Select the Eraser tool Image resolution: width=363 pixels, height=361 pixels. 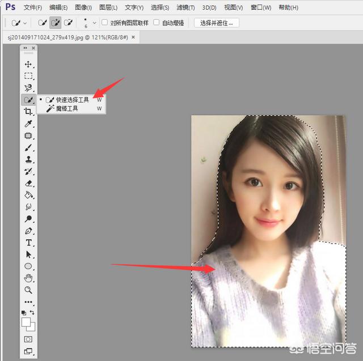point(28,184)
